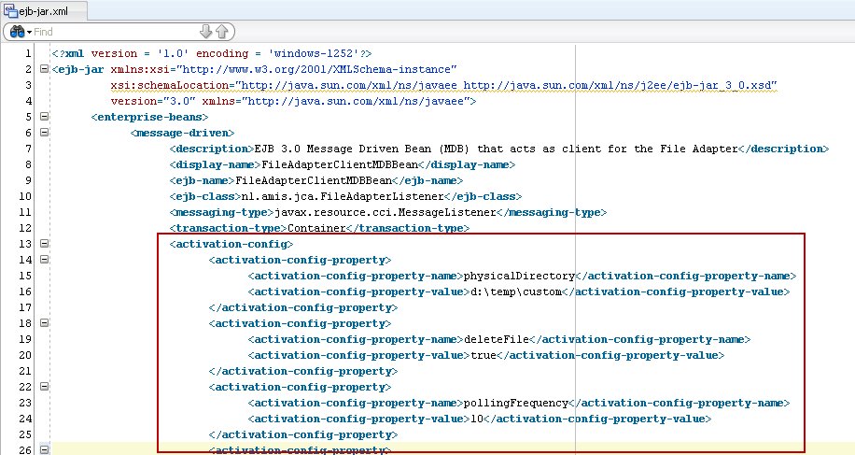Collapse the ejb-jar root element fold
The width and height of the screenshot is (855, 455).
click(43, 70)
